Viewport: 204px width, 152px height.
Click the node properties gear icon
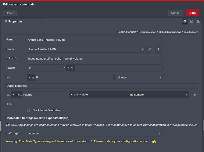184,21
